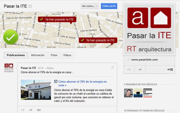Click the white house article thumbnail
180x113 pixels.
point(36,90)
